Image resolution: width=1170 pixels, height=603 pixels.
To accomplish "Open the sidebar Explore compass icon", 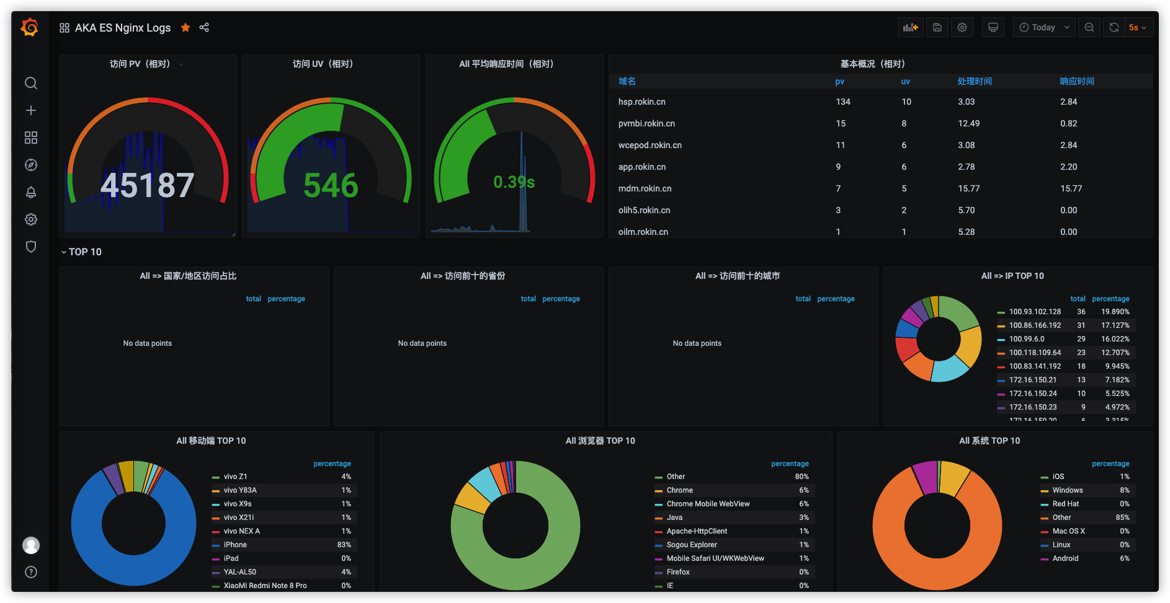I will point(31,165).
